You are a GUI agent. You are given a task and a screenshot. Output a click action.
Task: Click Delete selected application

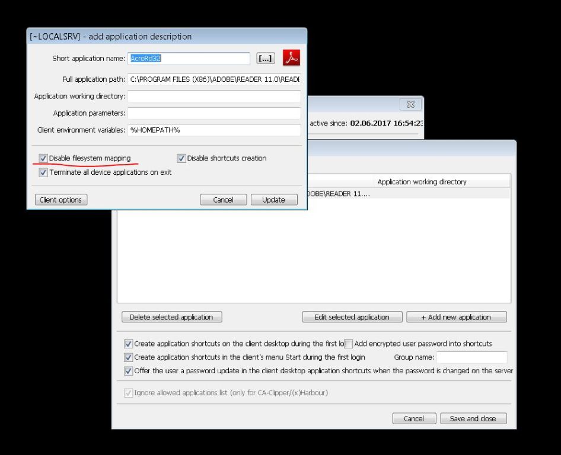[172, 317]
